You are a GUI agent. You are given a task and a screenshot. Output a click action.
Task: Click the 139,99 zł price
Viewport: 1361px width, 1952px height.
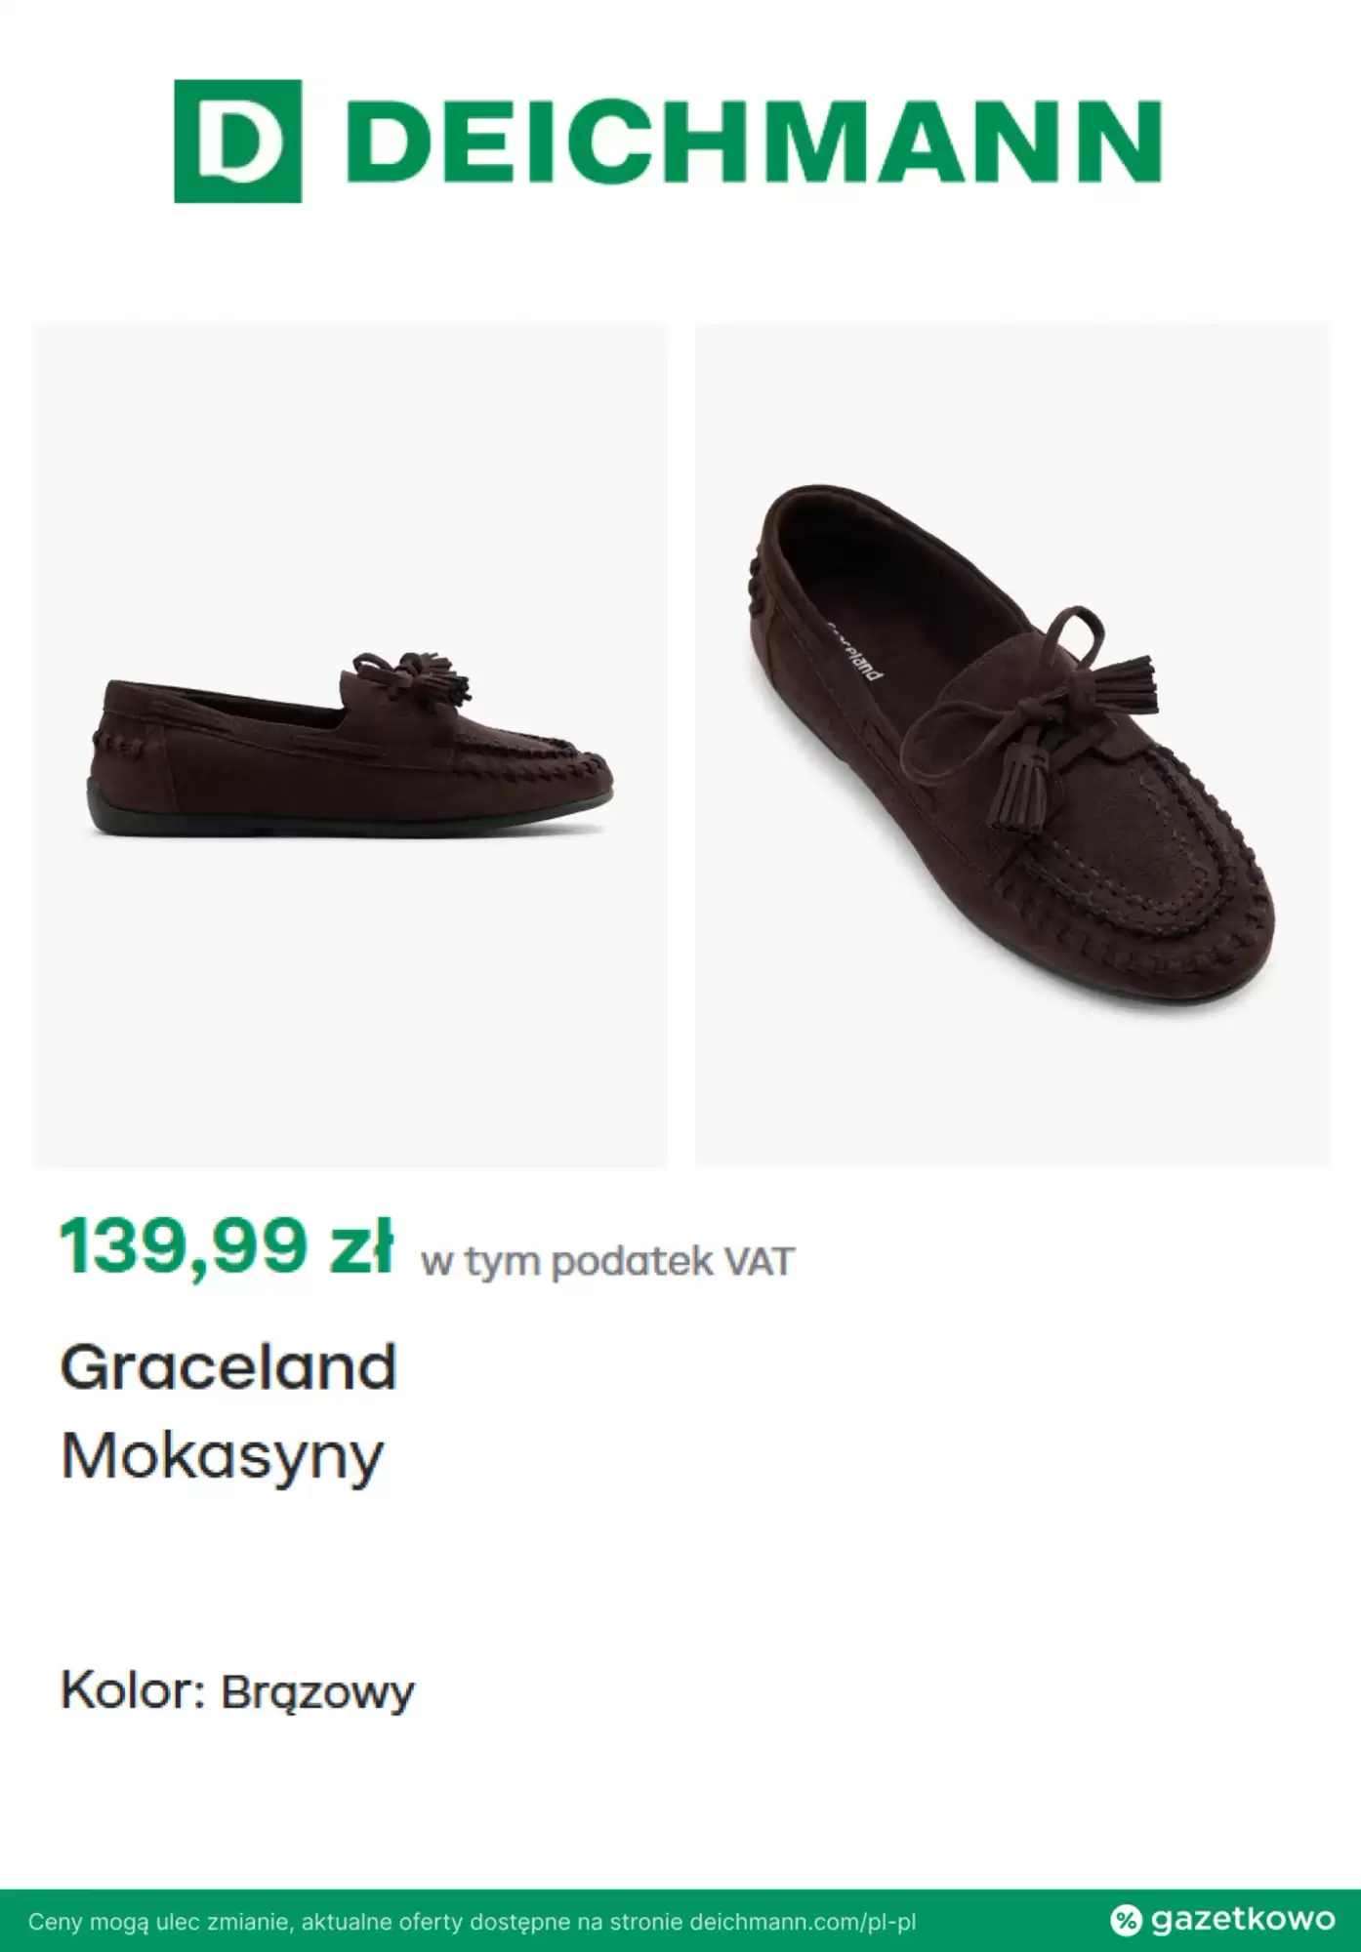pos(226,1247)
